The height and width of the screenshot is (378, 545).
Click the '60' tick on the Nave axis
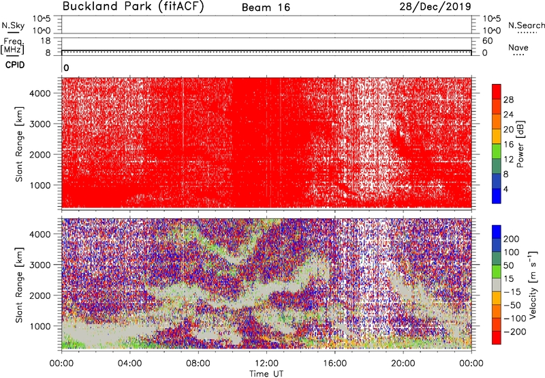point(487,41)
